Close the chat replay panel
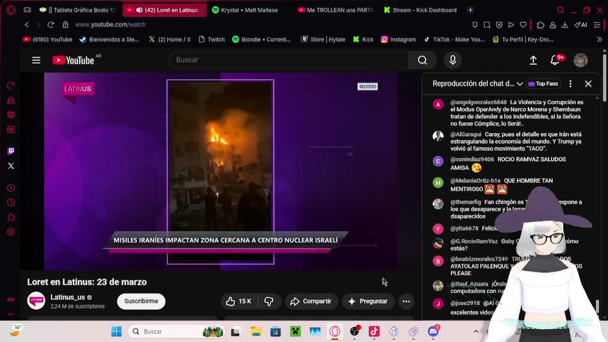The height and width of the screenshot is (342, 608). click(x=588, y=84)
